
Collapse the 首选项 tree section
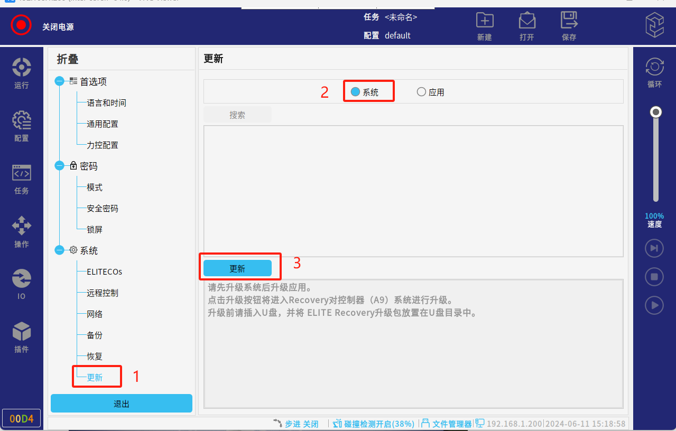59,81
